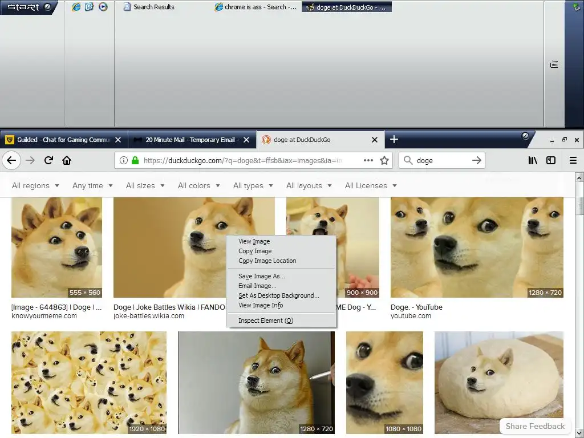
Task: Open page actions three-dot menu
Action: pyautogui.click(x=368, y=160)
